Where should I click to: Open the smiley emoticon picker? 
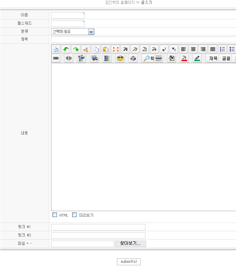click(120, 58)
